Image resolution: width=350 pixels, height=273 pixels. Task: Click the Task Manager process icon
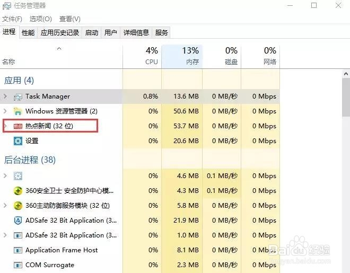pos(18,97)
